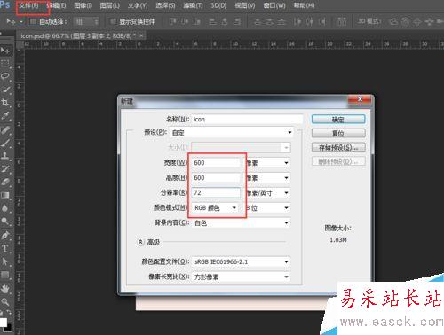This screenshot has height=335, width=444.
Task: Open the 颜色配置文件 sRGB dropdown
Action: click(242, 261)
